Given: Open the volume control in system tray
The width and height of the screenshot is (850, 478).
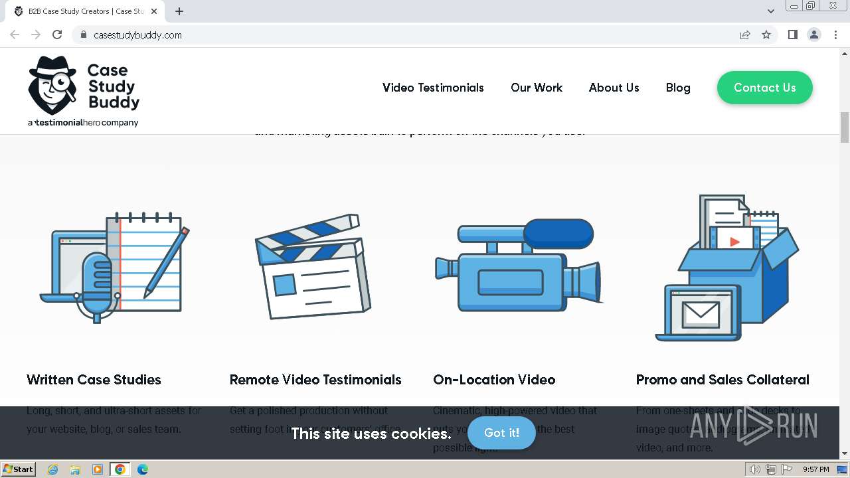Looking at the screenshot, I should pyautogui.click(x=755, y=469).
